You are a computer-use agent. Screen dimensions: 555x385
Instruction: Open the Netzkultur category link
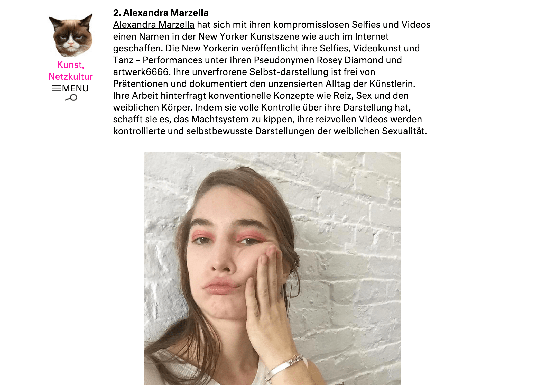pos(71,77)
